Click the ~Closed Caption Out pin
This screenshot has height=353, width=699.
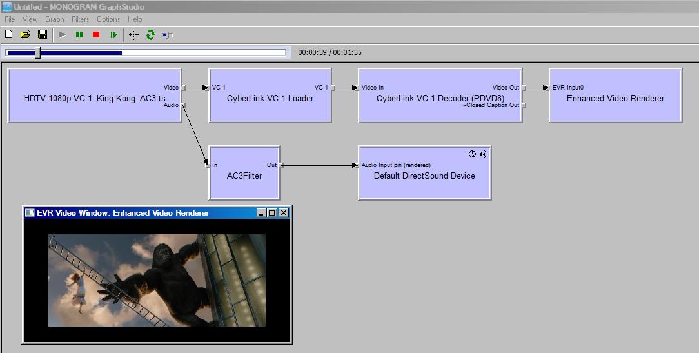click(524, 105)
